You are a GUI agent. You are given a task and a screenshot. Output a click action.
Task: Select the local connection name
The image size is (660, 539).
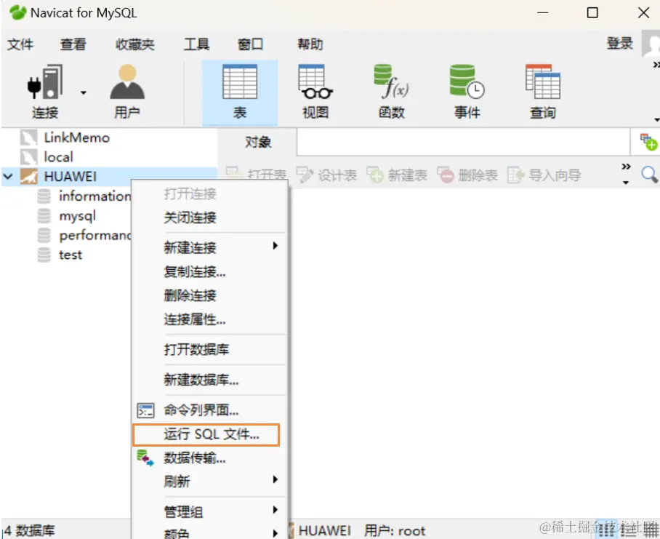(x=58, y=157)
